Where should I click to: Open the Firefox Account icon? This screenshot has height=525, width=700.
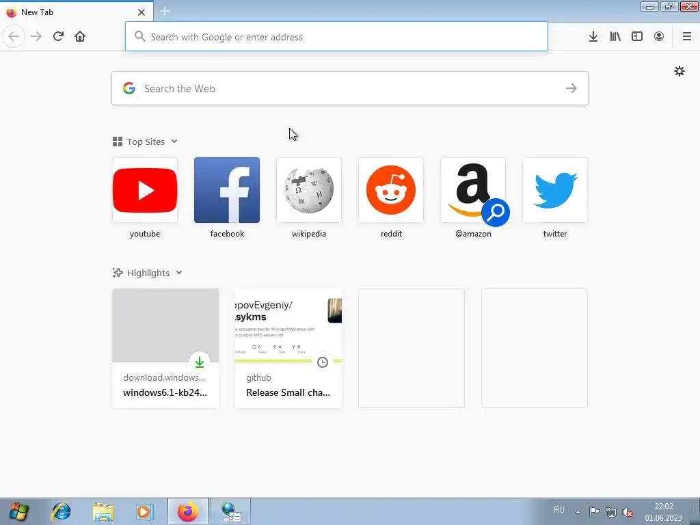tap(658, 36)
